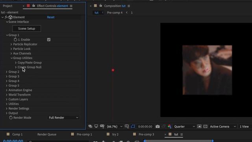Expand Particle Replicator

[x=11, y=44]
